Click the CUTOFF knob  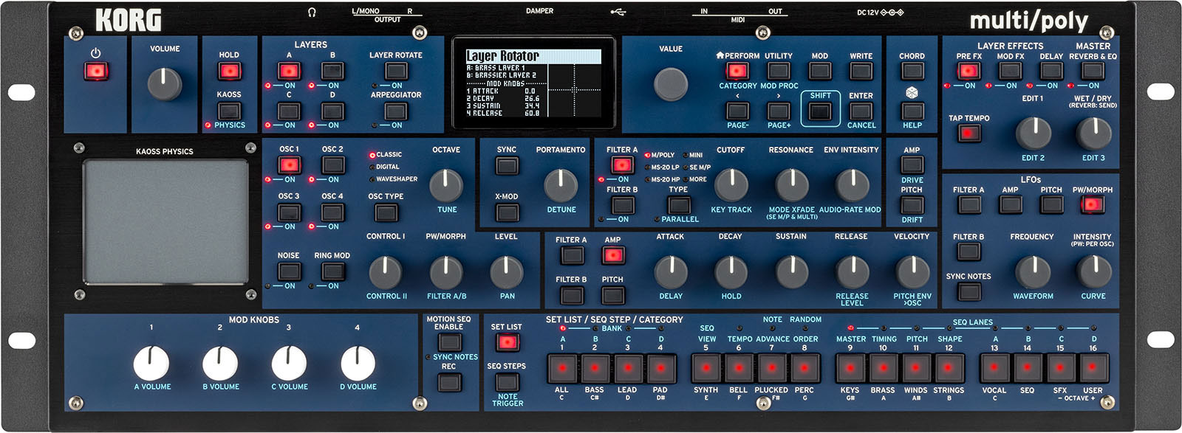click(731, 184)
